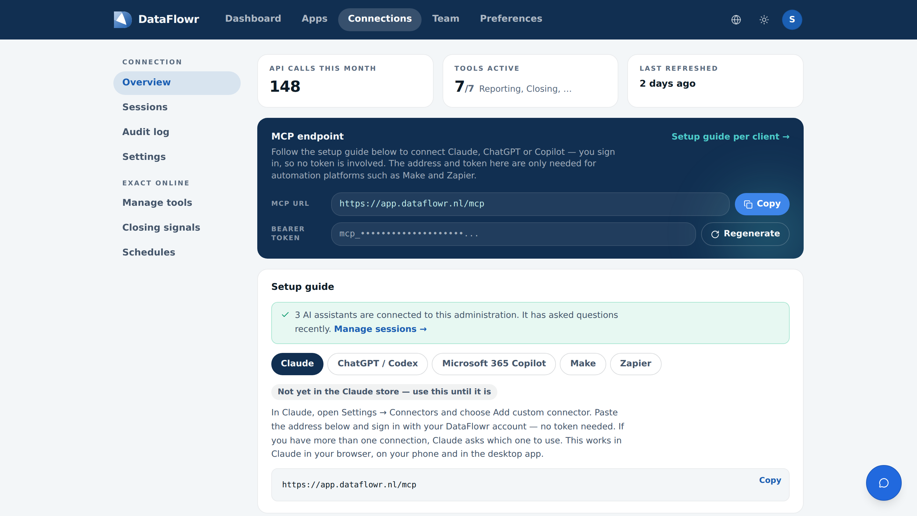Switch to the Zapier tab
The width and height of the screenshot is (917, 516).
(x=636, y=364)
